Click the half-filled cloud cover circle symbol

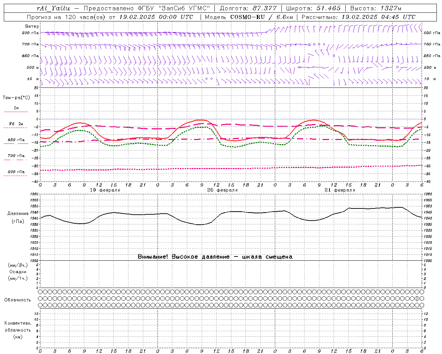[417, 298]
